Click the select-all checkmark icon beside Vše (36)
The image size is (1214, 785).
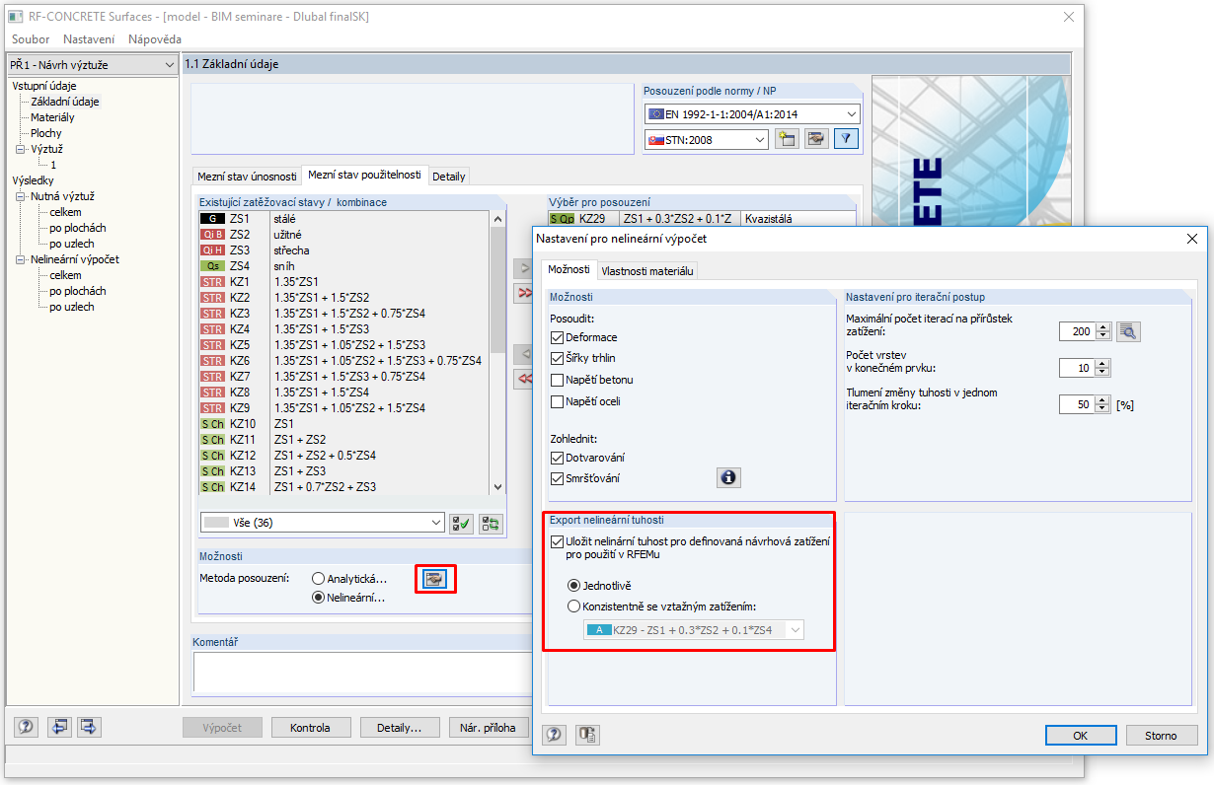click(x=461, y=524)
